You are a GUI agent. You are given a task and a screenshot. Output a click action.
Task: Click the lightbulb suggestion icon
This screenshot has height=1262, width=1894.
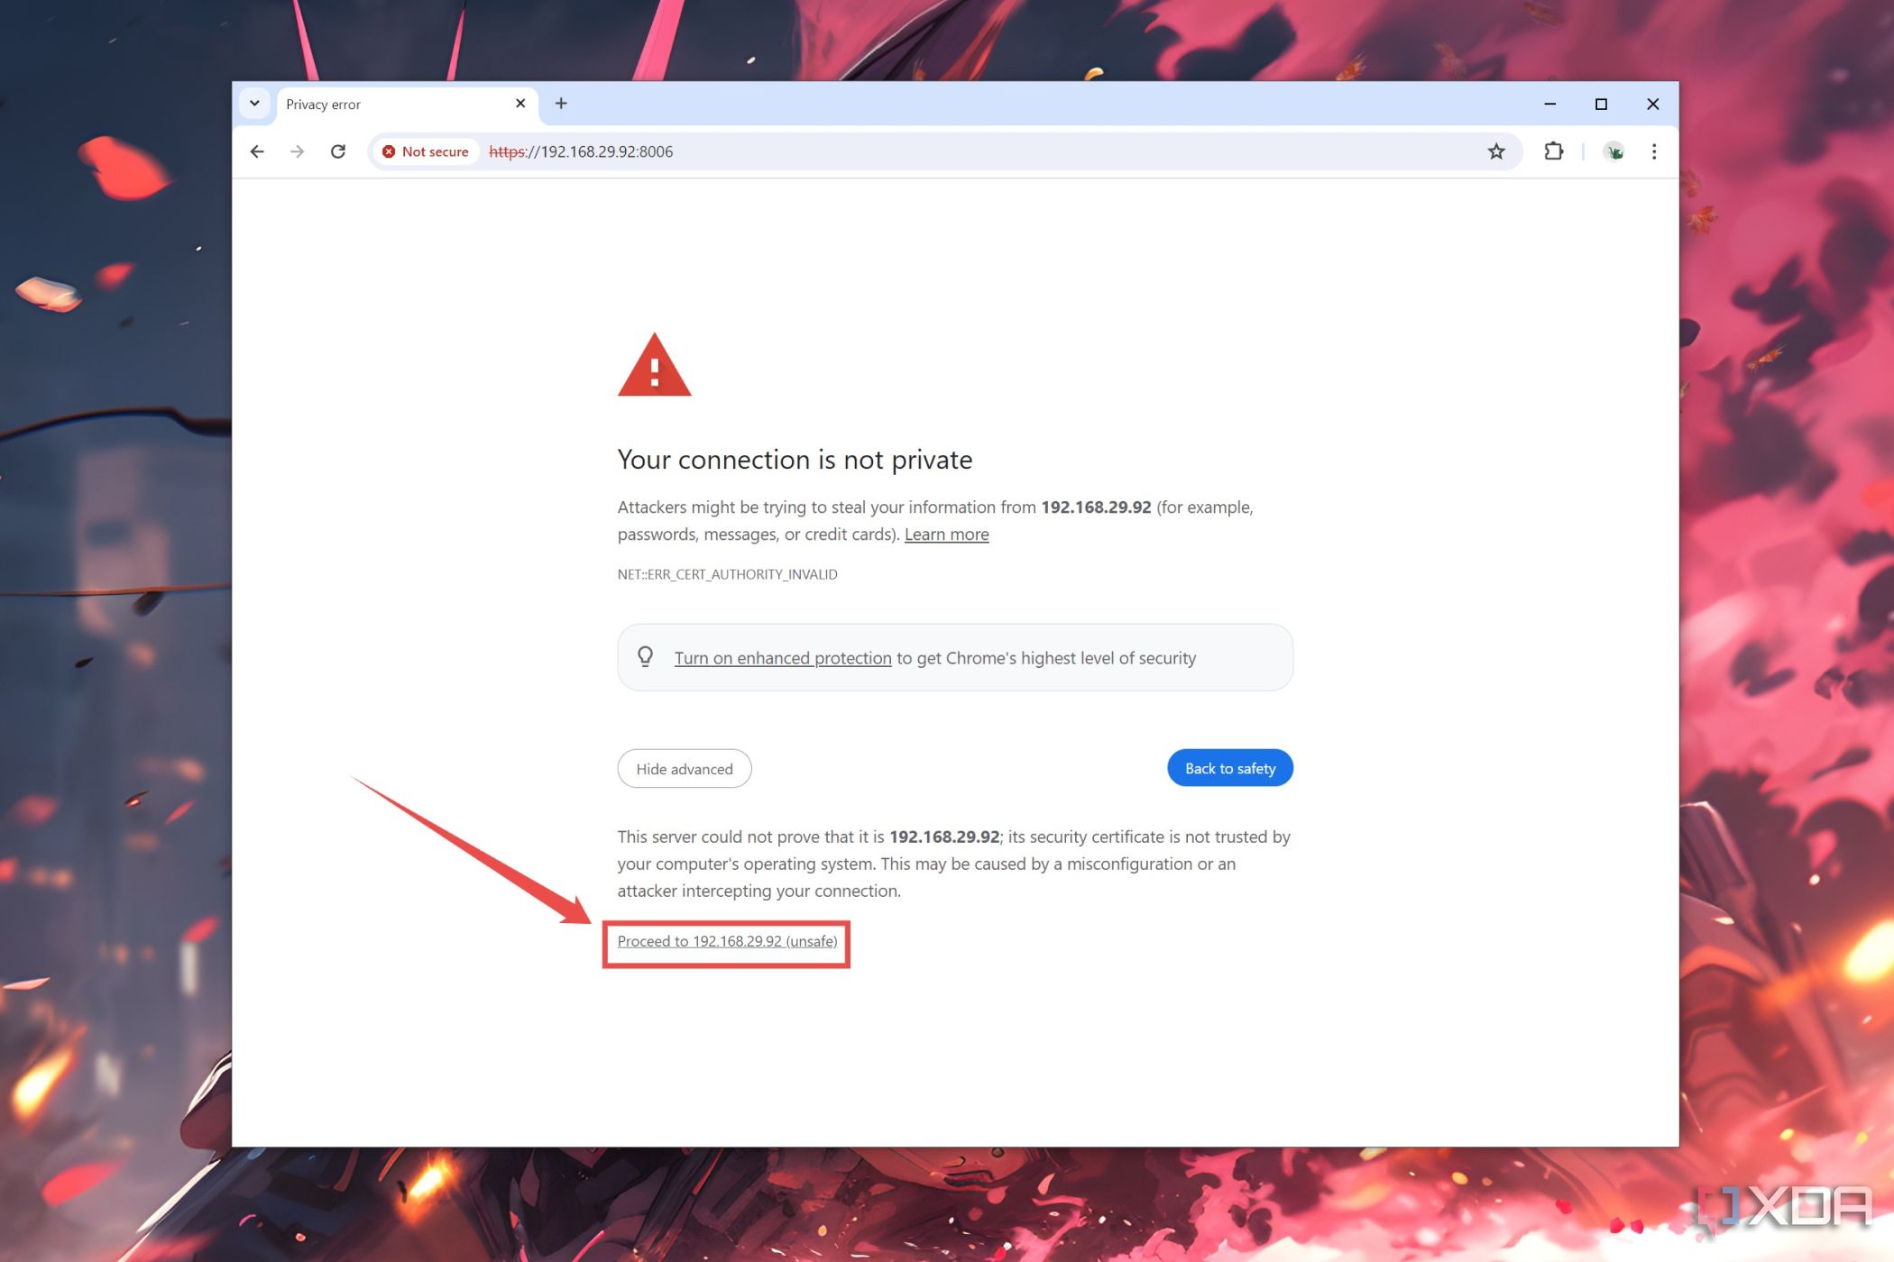(x=646, y=656)
